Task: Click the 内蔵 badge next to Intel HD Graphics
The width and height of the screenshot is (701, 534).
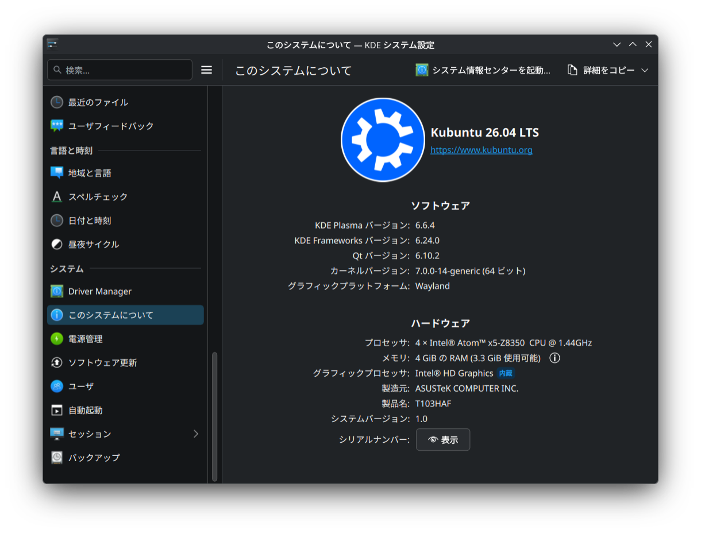Action: (x=506, y=373)
